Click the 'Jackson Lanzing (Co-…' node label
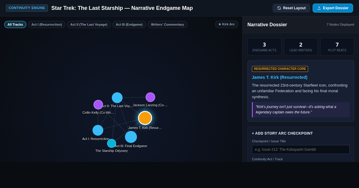The height and width of the screenshot is (188, 359). pyautogui.click(x=150, y=105)
